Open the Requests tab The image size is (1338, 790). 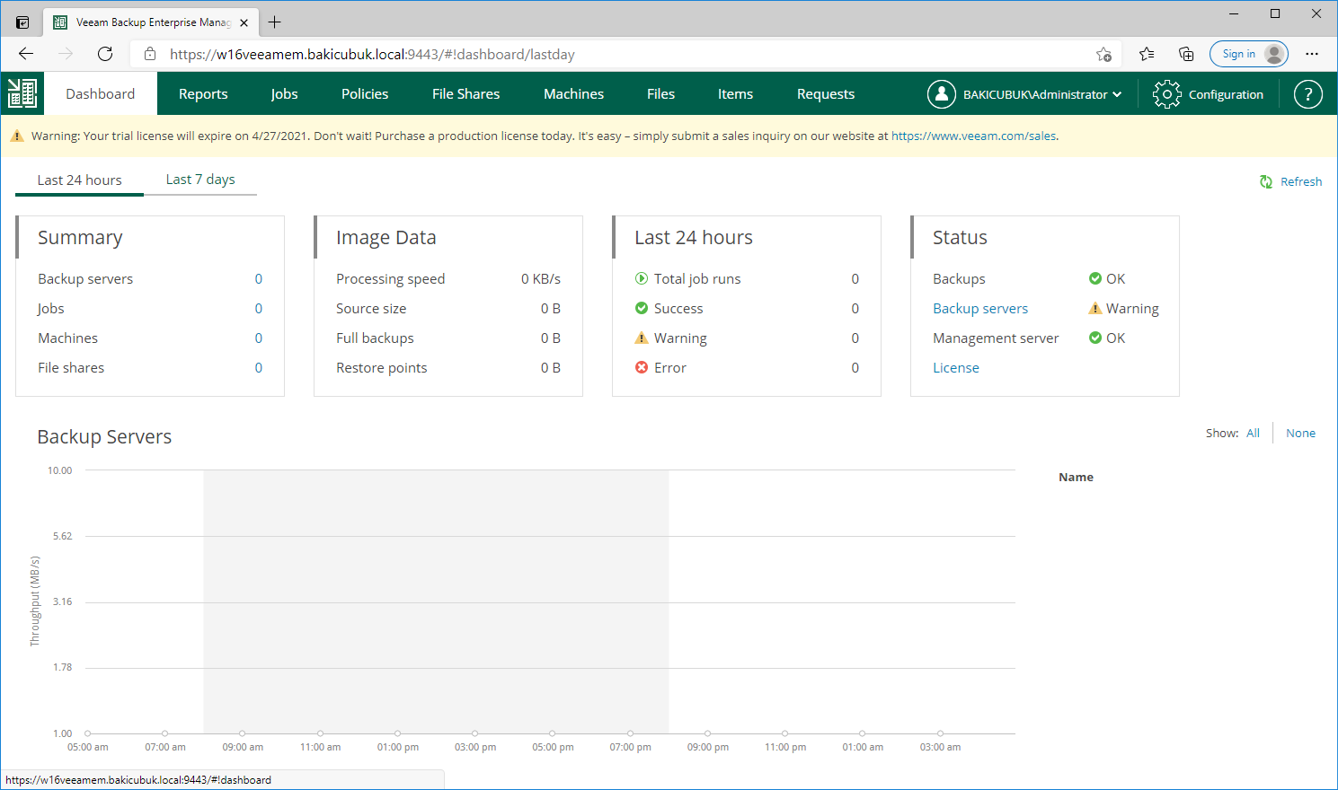pos(826,93)
